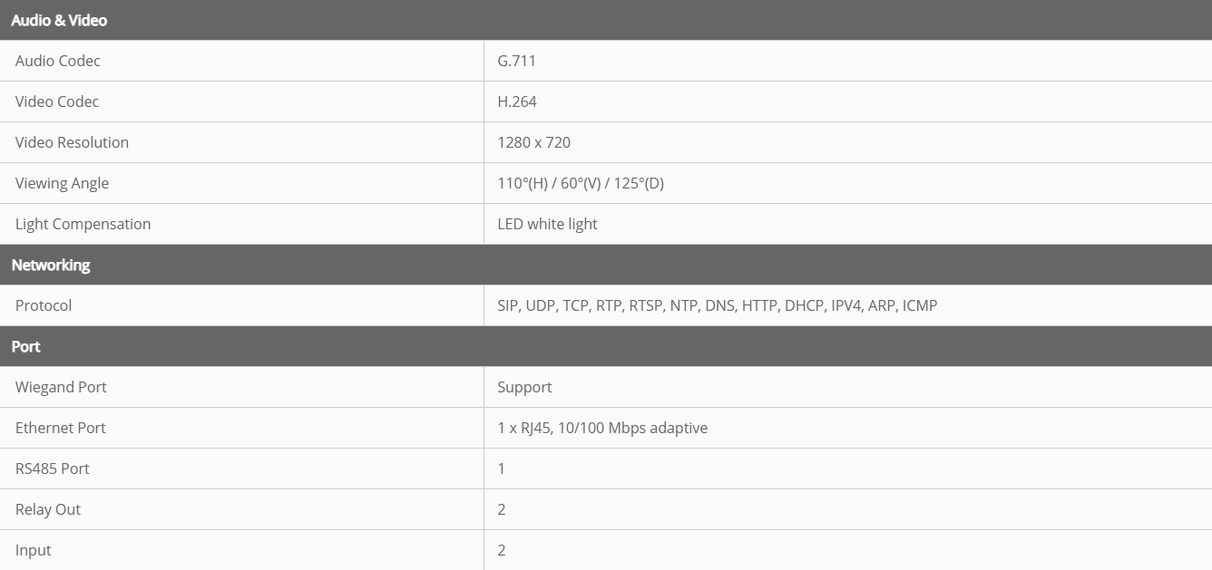Select the Video Codec label
Viewport: 1212px width, 570px height.
[x=57, y=101]
